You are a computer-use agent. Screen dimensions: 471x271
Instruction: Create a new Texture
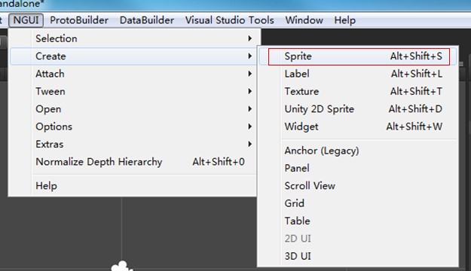tap(358, 91)
